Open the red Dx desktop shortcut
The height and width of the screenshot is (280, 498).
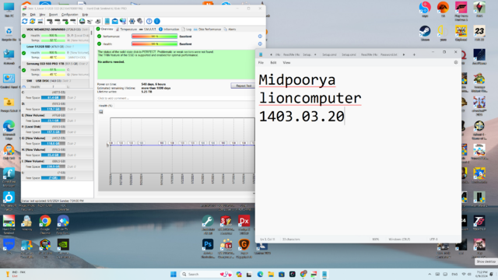244,224
